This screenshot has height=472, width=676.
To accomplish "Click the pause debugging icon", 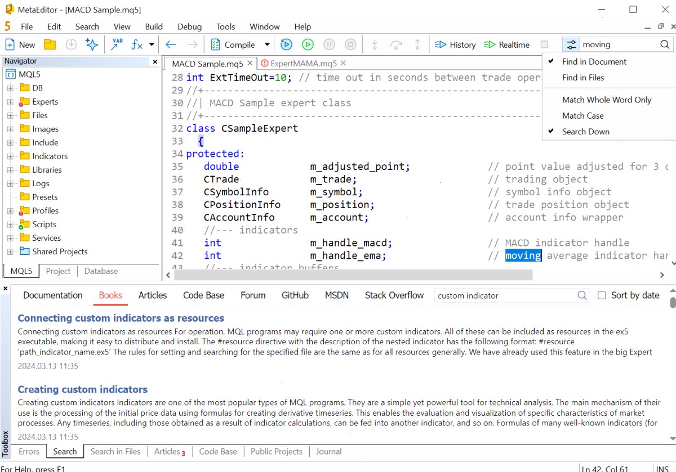I will coord(329,45).
